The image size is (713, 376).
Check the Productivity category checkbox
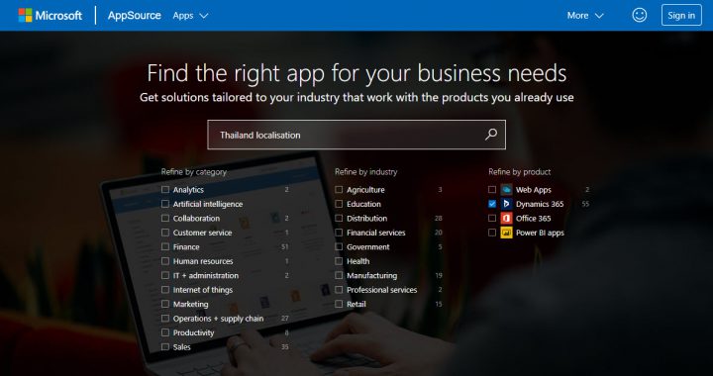pyautogui.click(x=165, y=332)
